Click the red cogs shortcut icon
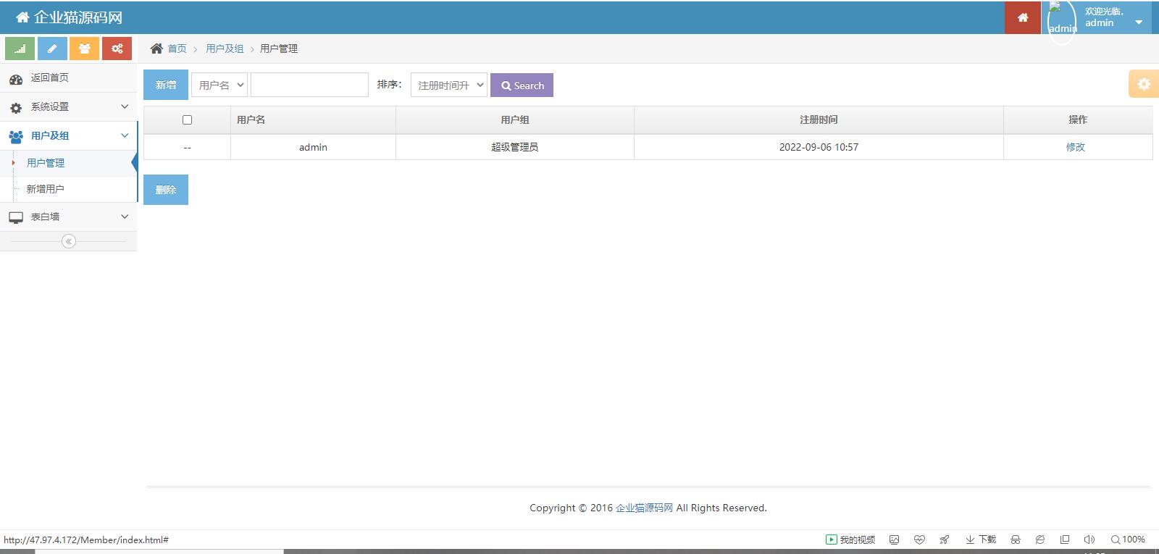 (x=117, y=49)
